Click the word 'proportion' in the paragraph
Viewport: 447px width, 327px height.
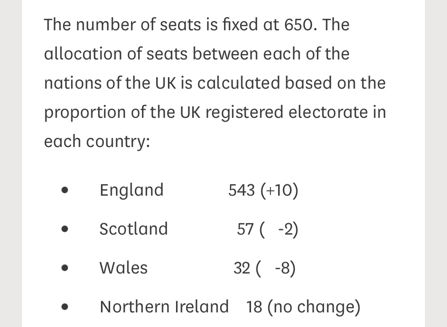[x=85, y=112]
